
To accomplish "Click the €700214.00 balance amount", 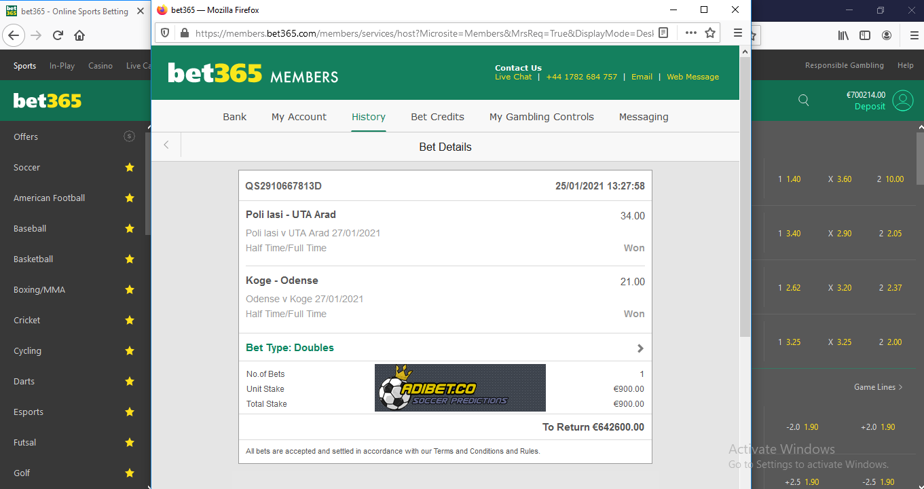I will point(866,95).
